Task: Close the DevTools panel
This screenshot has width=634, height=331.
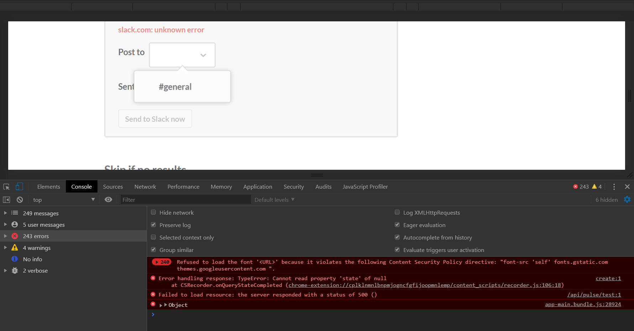Action: (627, 186)
